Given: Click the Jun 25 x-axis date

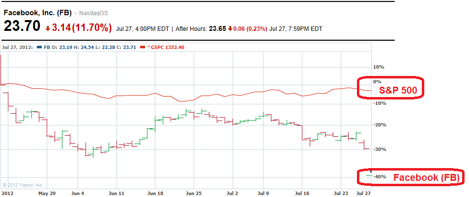Looking at the screenshot, I should [194, 193].
